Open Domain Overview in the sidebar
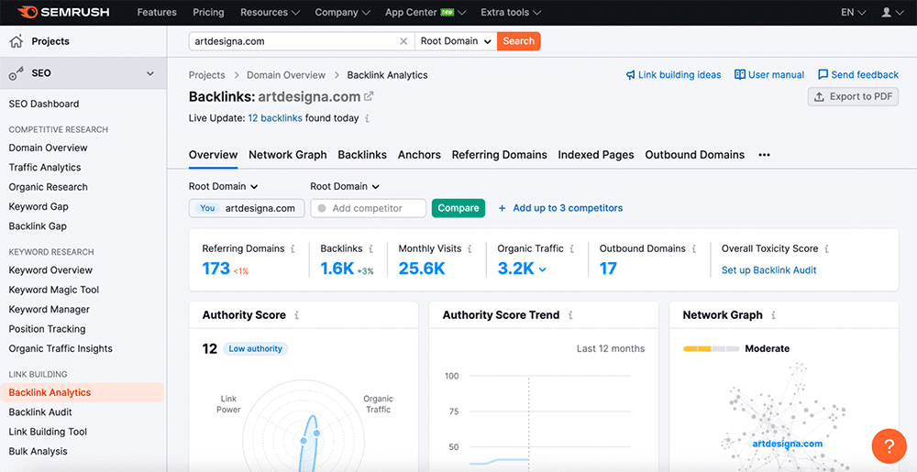This screenshot has width=917, height=472. 48,148
